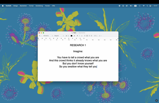This screenshot has height=103, width=159.
Task: Open the Hilfe menu
Action: [54, 6]
